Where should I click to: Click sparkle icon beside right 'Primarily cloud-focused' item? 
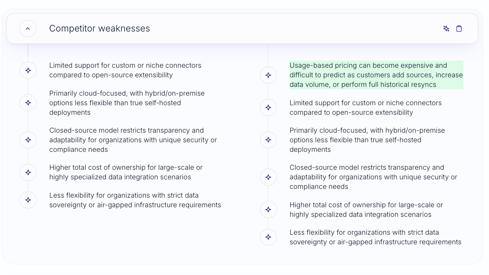pos(268,140)
